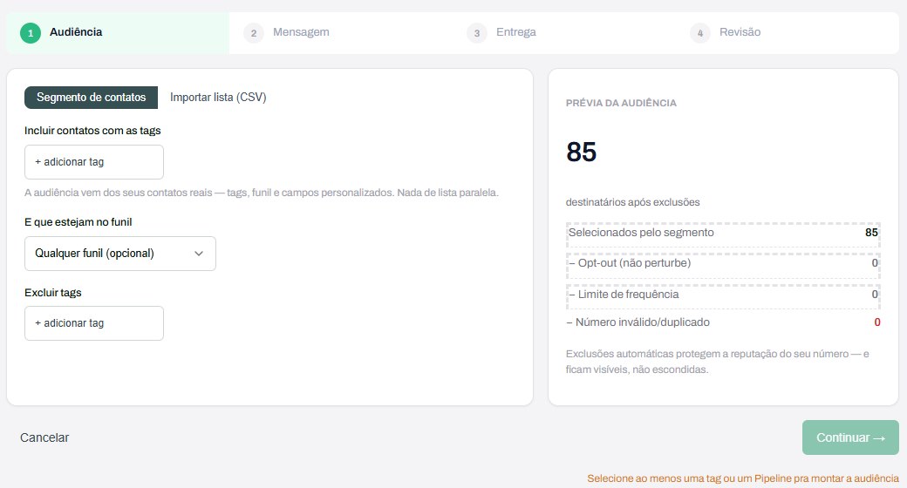Click the funil dropdown chevron arrow

(x=199, y=254)
